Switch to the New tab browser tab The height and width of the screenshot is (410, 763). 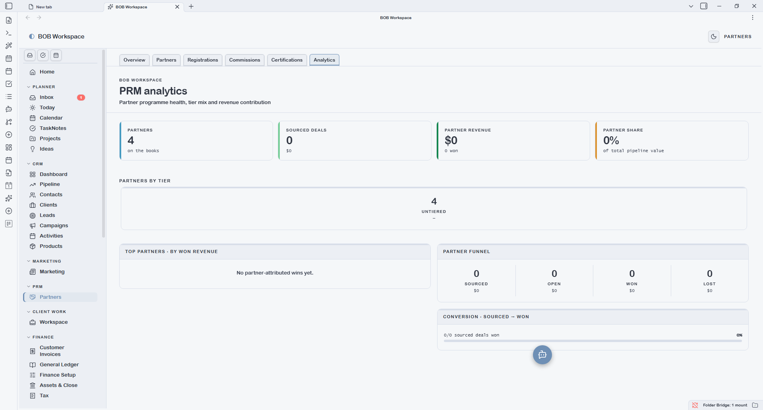[x=64, y=7]
